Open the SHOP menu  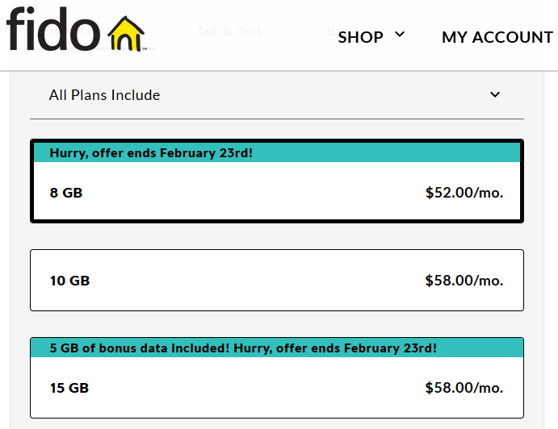pyautogui.click(x=360, y=37)
